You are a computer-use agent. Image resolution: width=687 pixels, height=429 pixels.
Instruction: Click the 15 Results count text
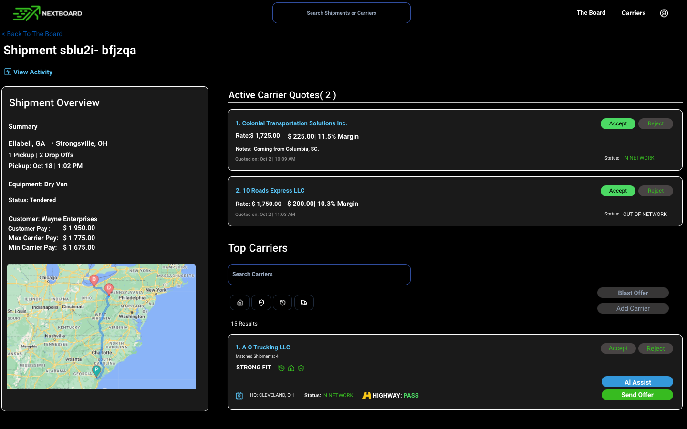click(x=244, y=324)
